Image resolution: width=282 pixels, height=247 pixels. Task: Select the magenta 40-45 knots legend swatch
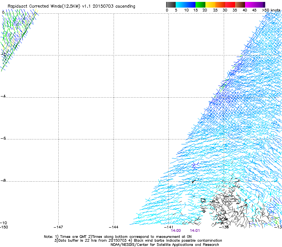click(250, 5)
